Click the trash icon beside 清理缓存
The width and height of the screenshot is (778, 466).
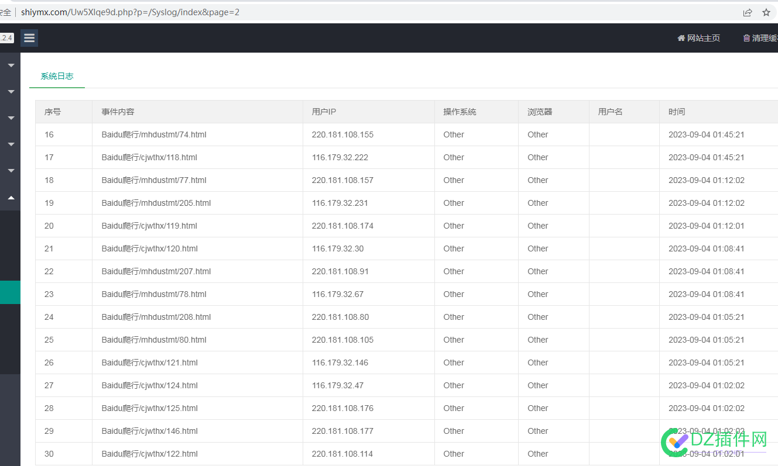pyautogui.click(x=746, y=38)
